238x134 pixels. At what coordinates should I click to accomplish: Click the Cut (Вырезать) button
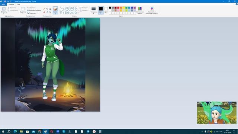(12, 7)
